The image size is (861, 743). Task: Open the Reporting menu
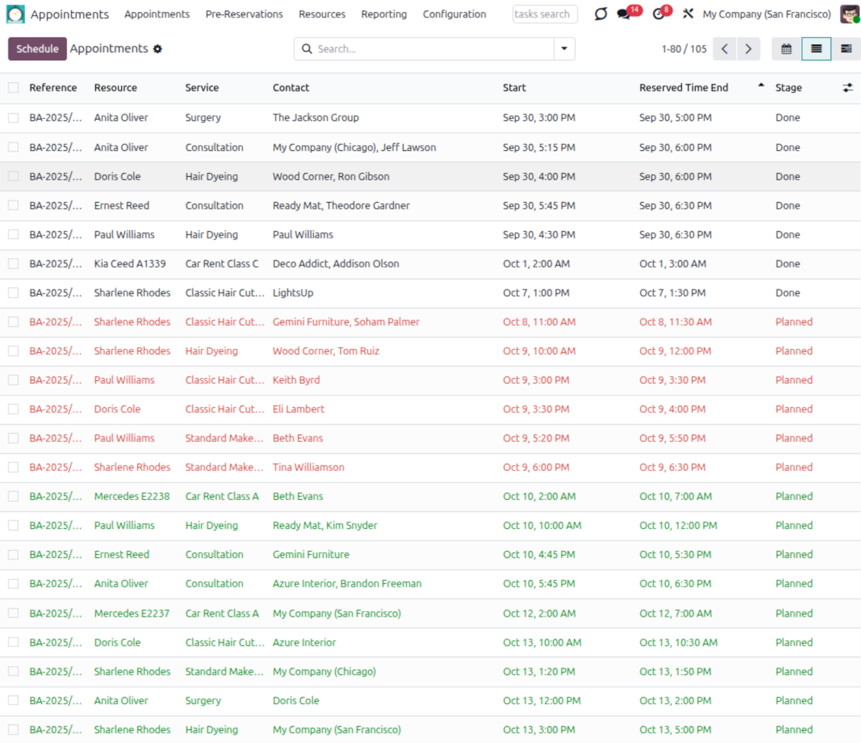click(x=384, y=14)
